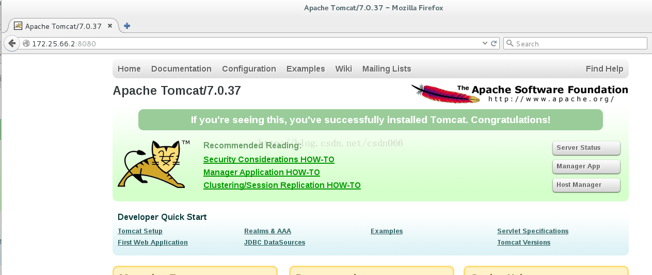Viewport: 652px width, 275px height.
Task: Open the Realms & AAA link
Action: click(267, 231)
